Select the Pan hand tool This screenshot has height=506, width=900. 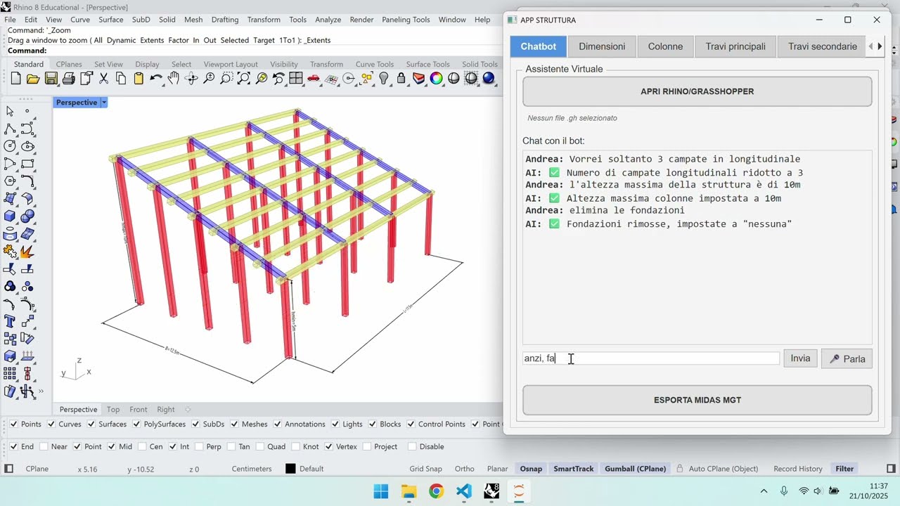pos(174,79)
